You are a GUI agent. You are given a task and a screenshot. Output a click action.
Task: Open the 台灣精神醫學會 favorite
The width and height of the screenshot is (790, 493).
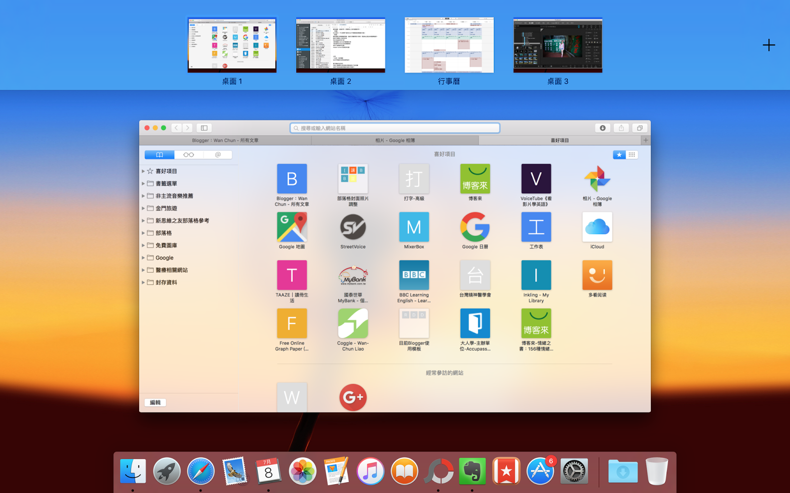[x=475, y=275]
